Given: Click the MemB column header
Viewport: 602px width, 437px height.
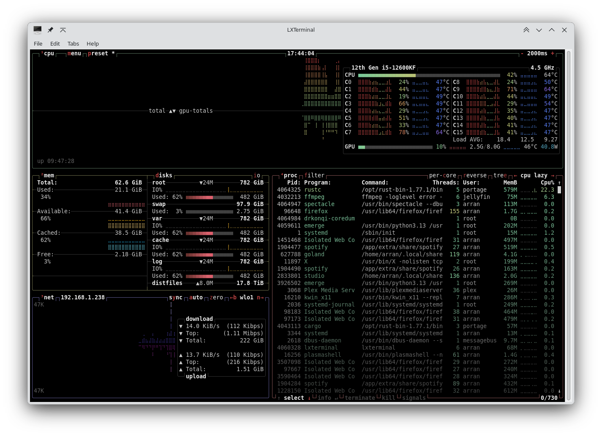Looking at the screenshot, I should 510,183.
